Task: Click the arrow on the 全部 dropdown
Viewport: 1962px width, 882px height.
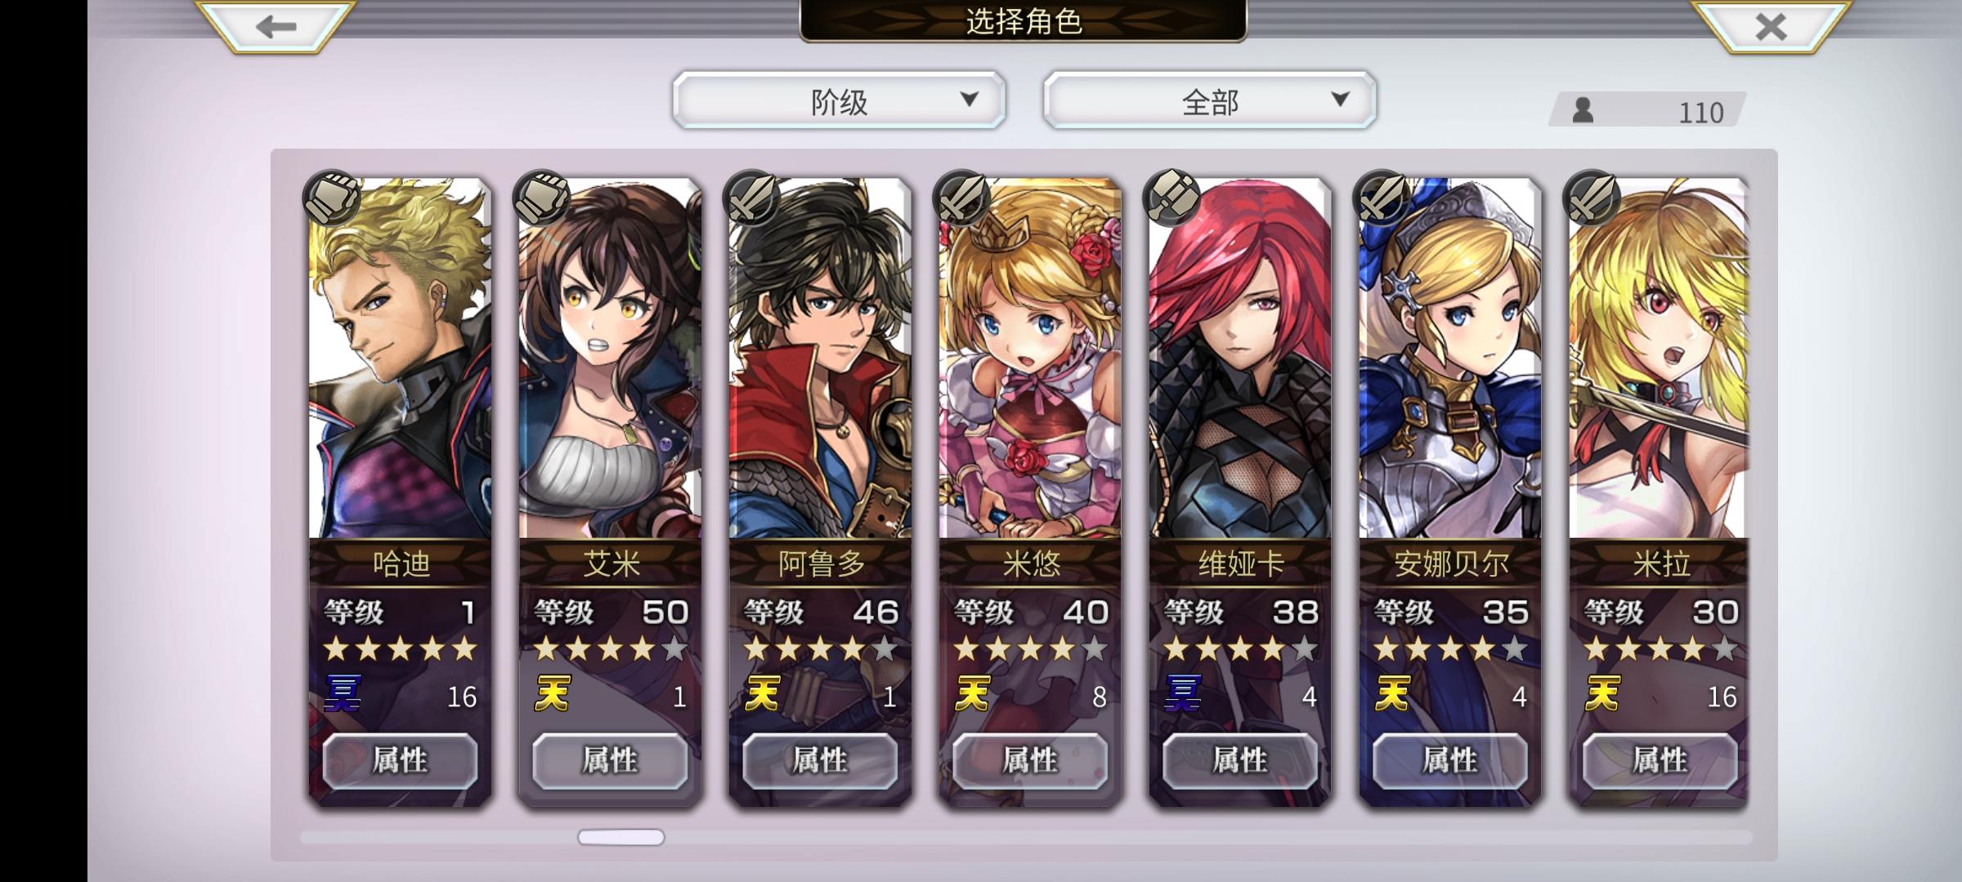Action: point(1340,100)
